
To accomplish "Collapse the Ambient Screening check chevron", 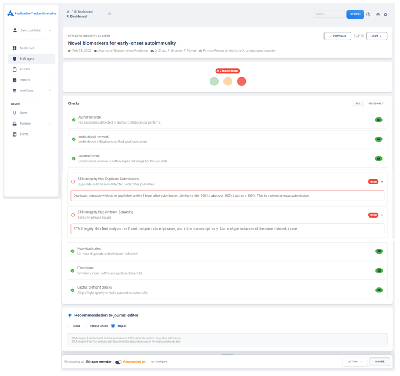I will [x=382, y=215].
